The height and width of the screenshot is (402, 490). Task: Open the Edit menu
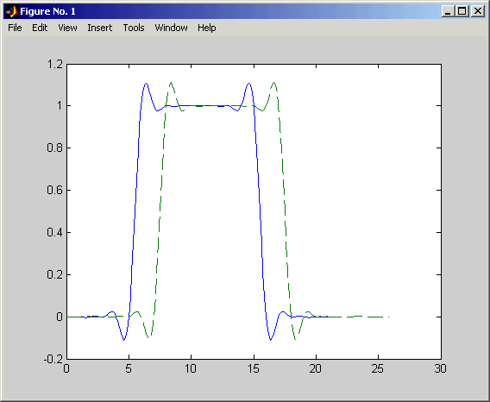point(40,28)
